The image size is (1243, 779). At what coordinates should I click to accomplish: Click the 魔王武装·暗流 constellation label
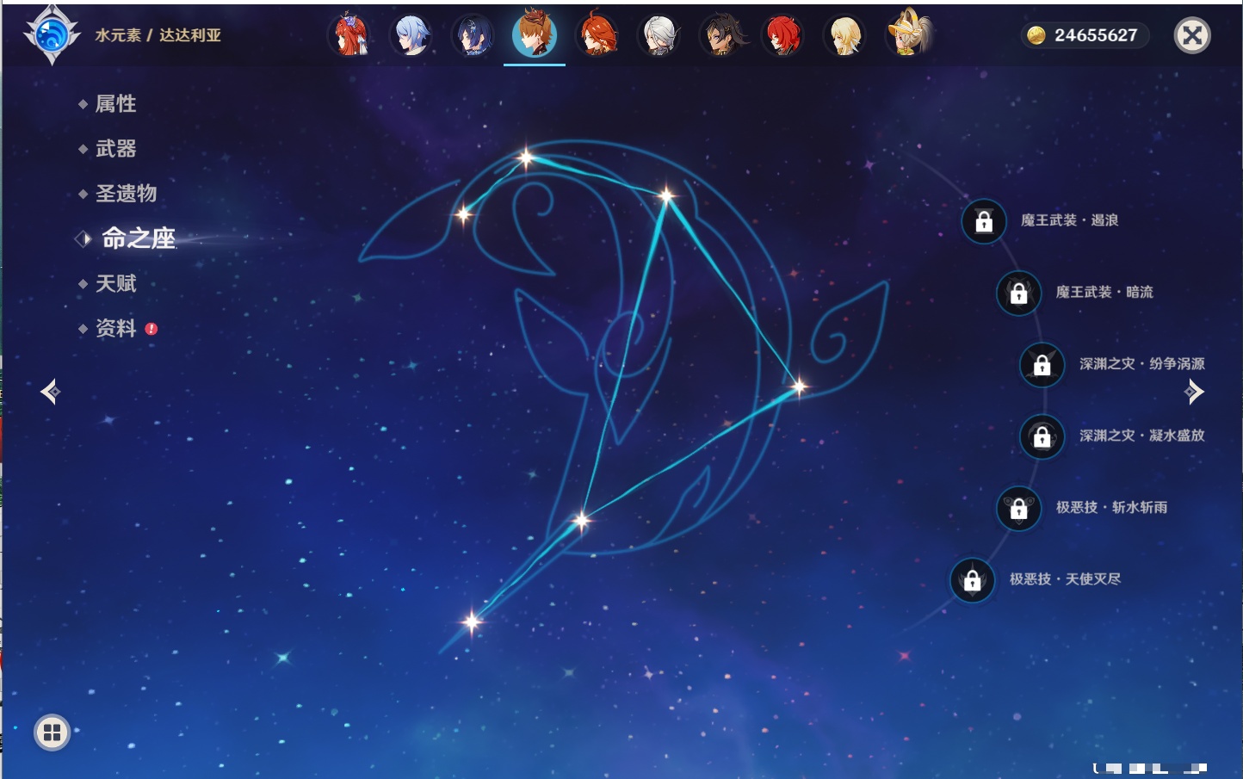1104,293
